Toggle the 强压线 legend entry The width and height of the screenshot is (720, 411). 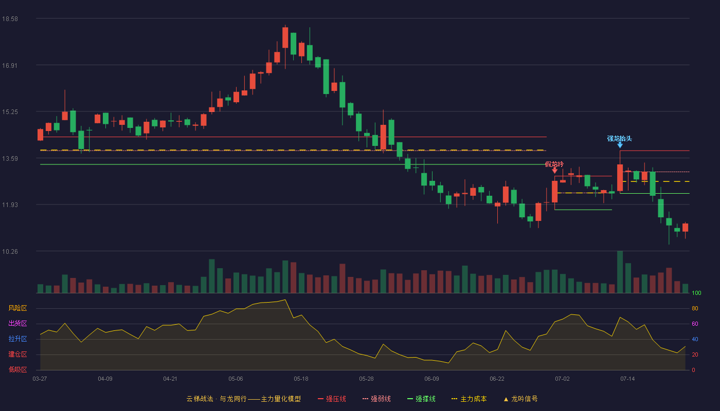coord(332,399)
